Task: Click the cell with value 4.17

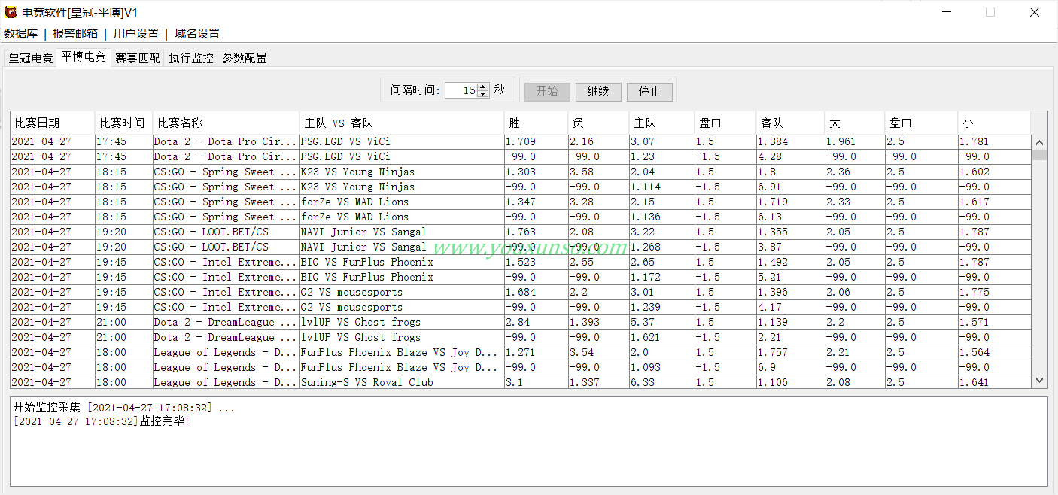Action: click(x=790, y=307)
